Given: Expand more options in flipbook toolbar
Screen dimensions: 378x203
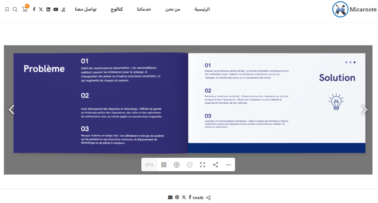Looking at the screenshot, I should [228, 165].
